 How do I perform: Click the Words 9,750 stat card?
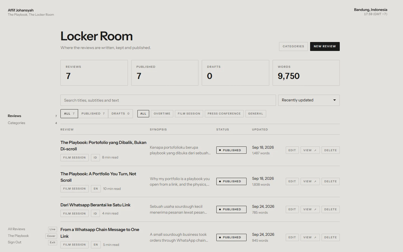tap(306, 73)
